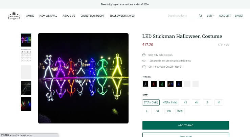This screenshot has width=250, height=137.
Task: Choose size 2T(For Child)
Action: coord(151,102)
